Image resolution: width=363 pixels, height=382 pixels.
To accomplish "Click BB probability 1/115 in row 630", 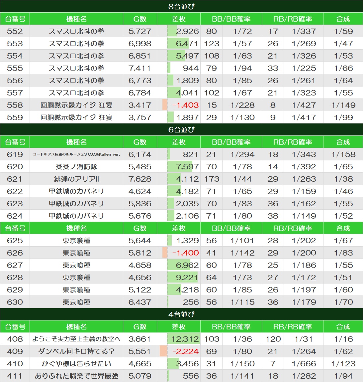I will (242, 302).
